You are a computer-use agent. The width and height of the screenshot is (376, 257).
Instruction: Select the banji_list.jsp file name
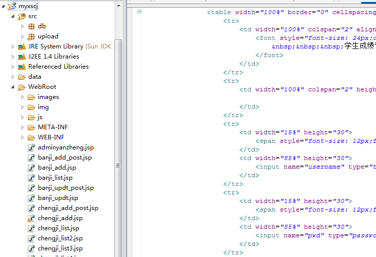pos(55,178)
